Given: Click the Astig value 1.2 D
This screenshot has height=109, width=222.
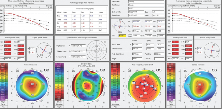Looking at the screenshot, I should pos(161,31).
